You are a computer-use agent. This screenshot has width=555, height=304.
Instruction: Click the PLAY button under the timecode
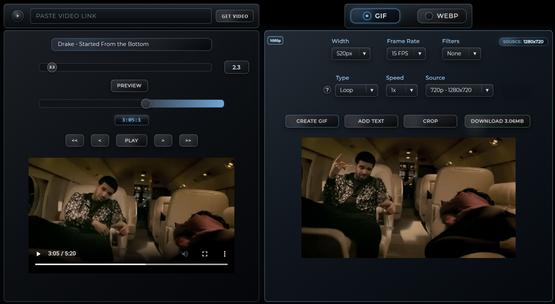(x=131, y=141)
